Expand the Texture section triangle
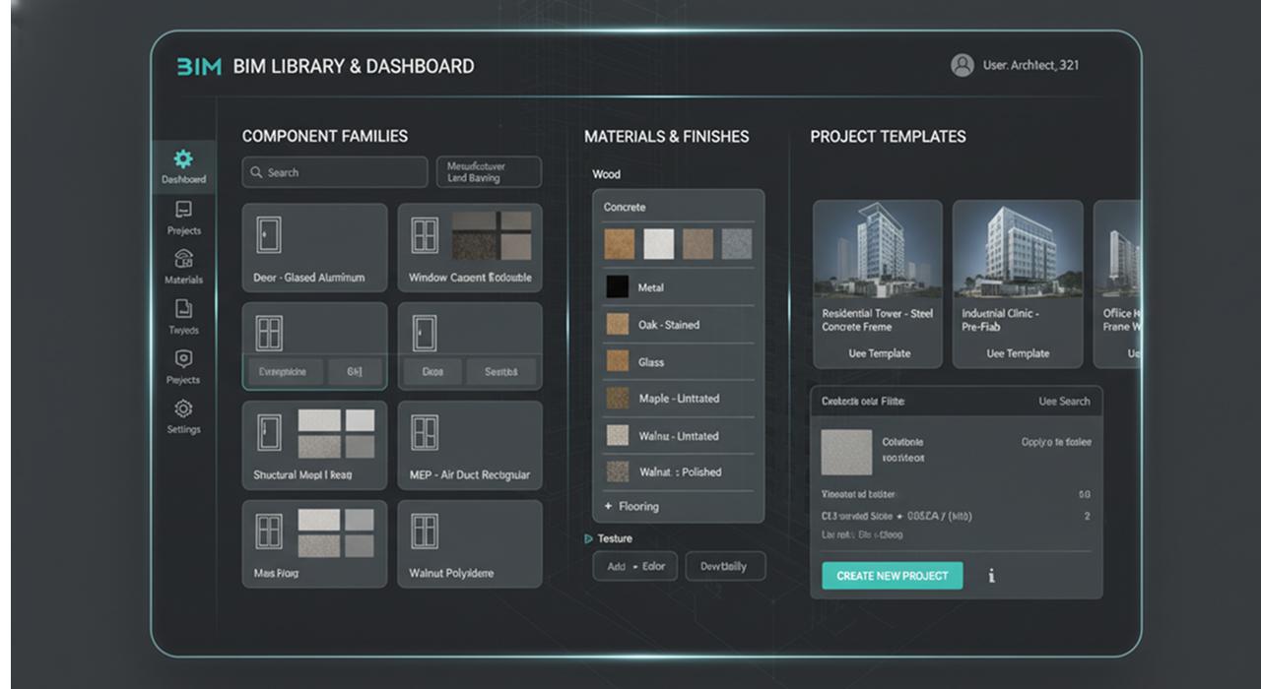The width and height of the screenshot is (1261, 689). click(589, 539)
